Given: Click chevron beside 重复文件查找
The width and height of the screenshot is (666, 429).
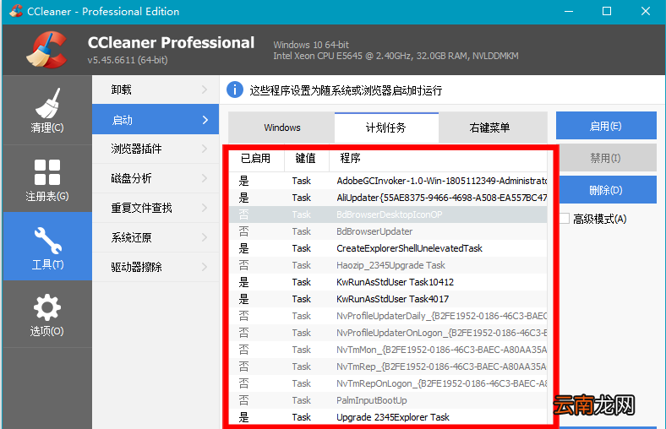Looking at the screenshot, I should 205,208.
